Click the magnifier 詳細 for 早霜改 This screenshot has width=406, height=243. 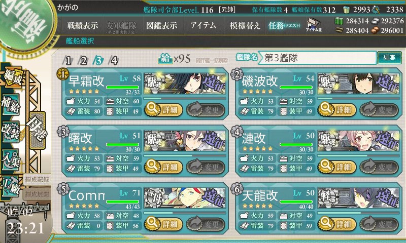pyautogui.click(x=163, y=110)
